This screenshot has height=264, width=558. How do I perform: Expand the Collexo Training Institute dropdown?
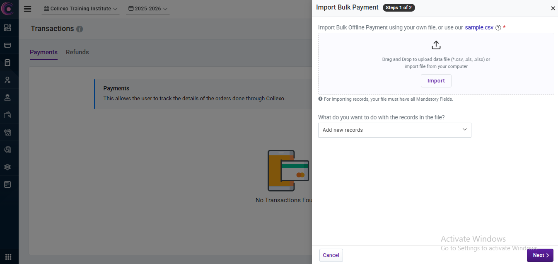point(80,9)
